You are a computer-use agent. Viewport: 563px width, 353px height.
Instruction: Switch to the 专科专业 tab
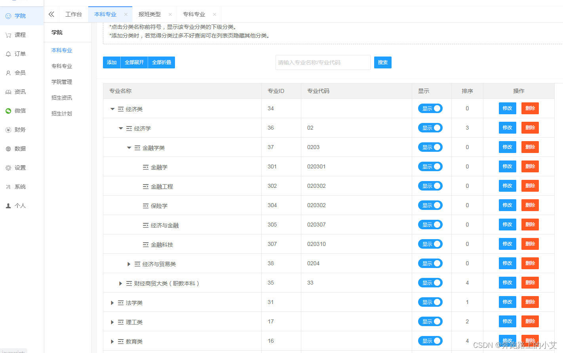(194, 14)
